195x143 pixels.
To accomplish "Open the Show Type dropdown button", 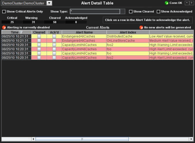I will coord(122,11).
